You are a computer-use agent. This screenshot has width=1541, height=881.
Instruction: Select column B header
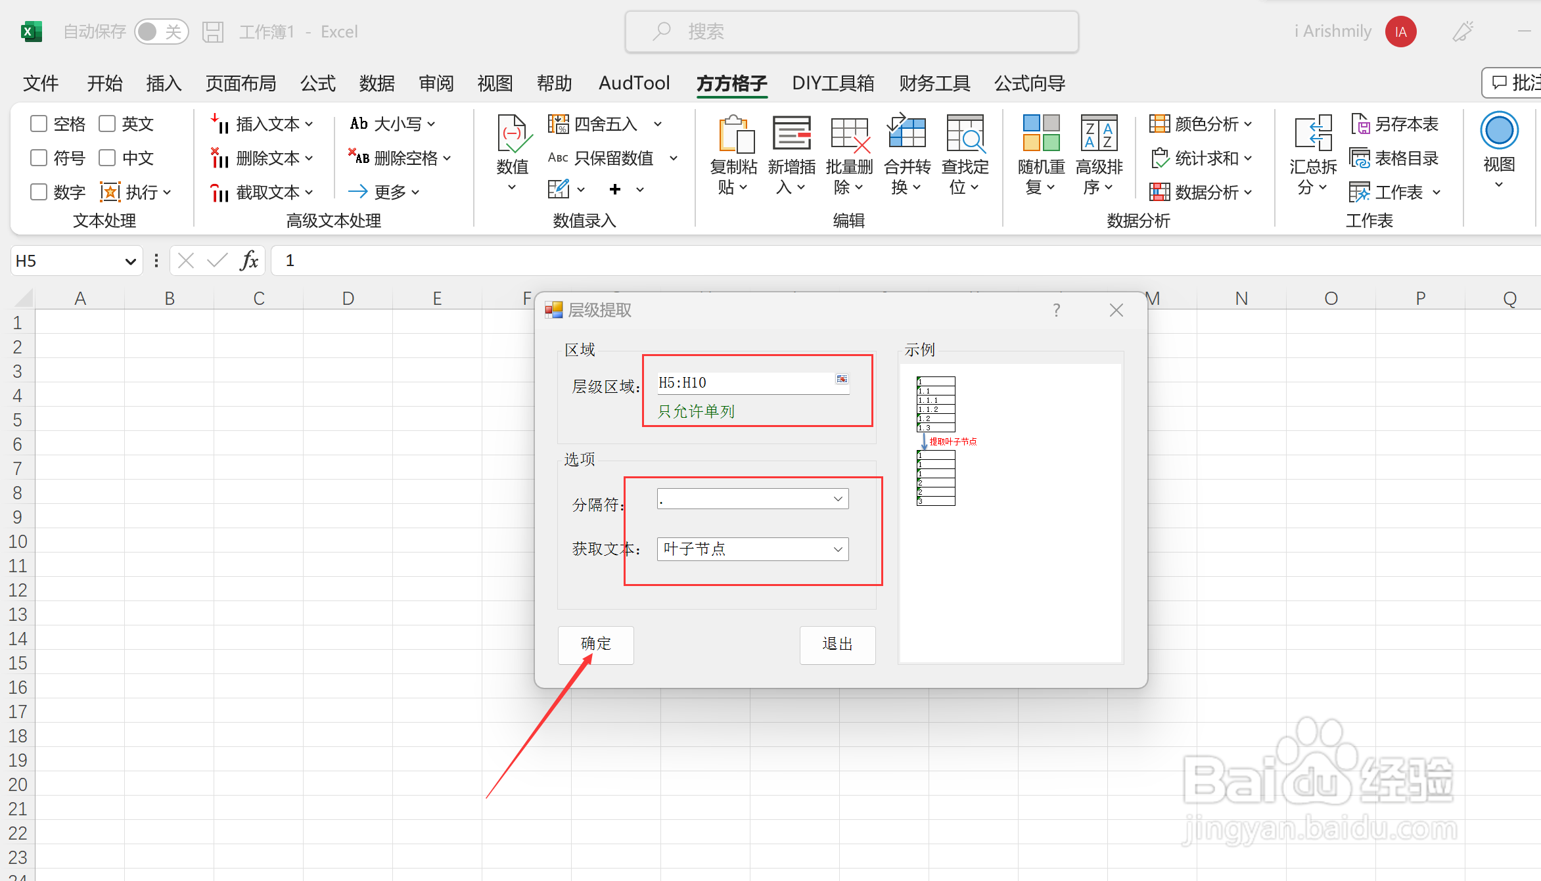[x=170, y=299]
